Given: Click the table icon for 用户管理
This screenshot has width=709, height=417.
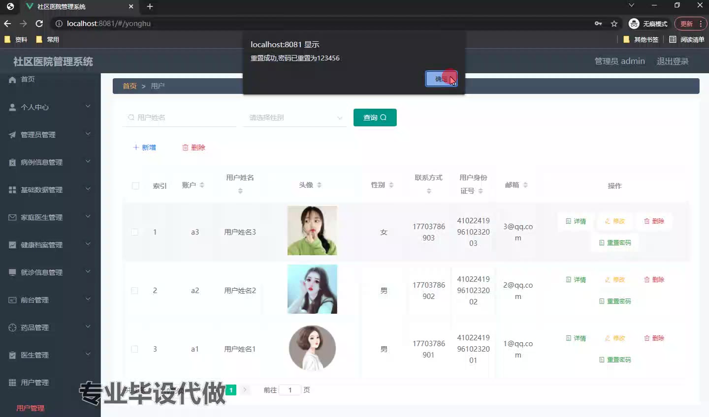Looking at the screenshot, I should point(12,383).
